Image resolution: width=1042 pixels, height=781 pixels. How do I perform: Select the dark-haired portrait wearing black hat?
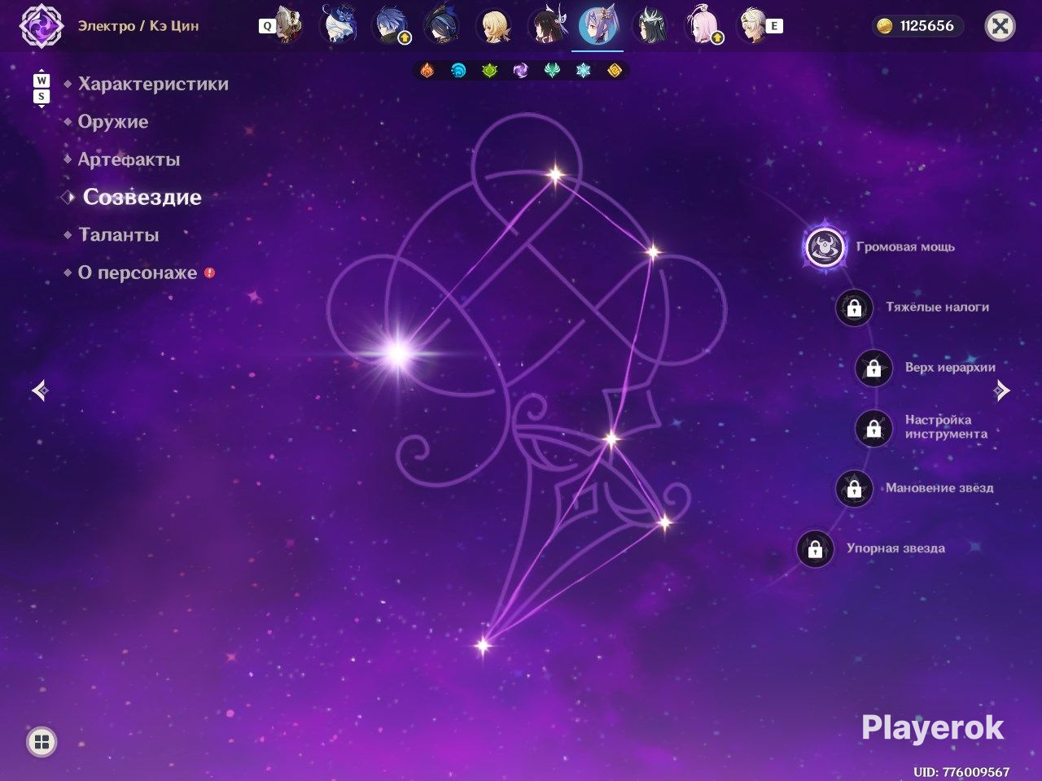click(442, 26)
